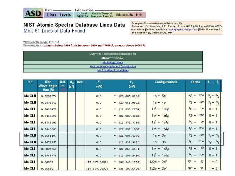Image resolution: width=235 pixels, height=176 pixels.
Task: Click energy value [22 371.3366]
Action: [x=130, y=123]
